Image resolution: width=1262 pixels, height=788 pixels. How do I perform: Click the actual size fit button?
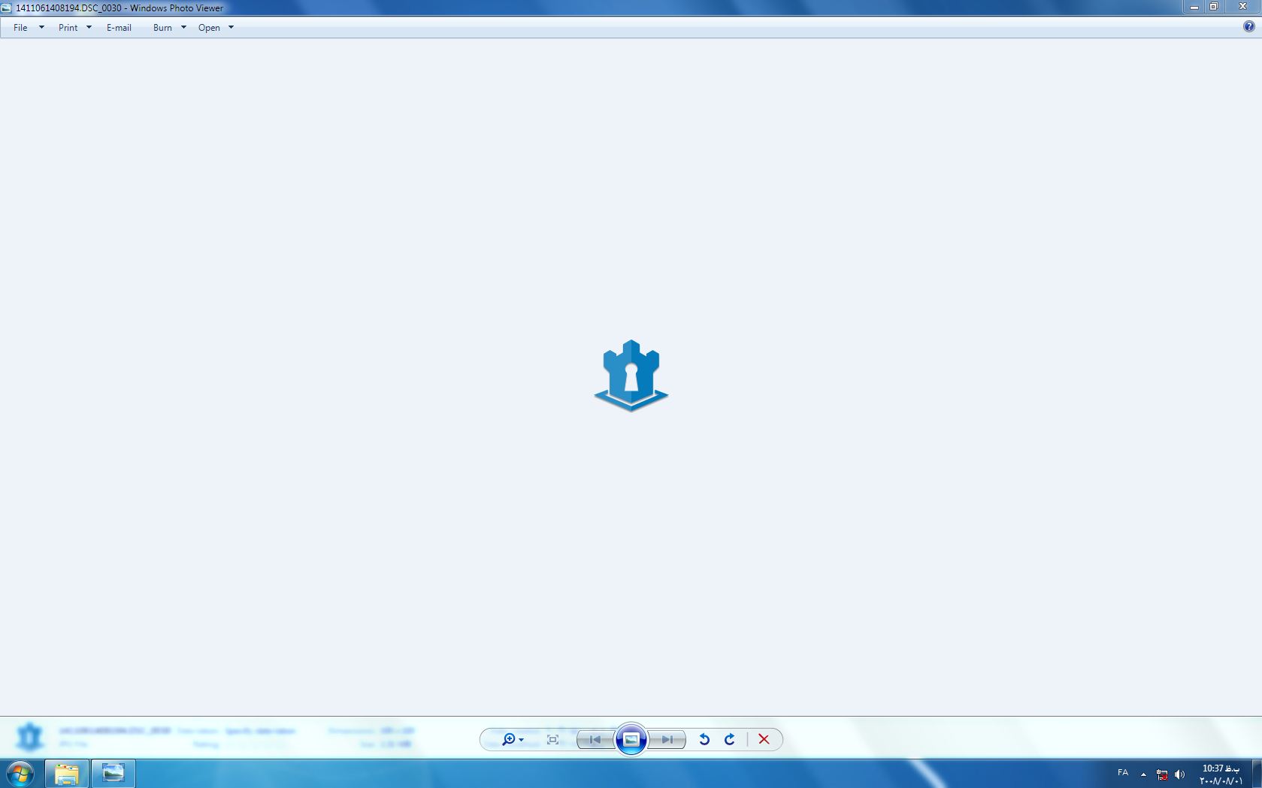click(552, 739)
